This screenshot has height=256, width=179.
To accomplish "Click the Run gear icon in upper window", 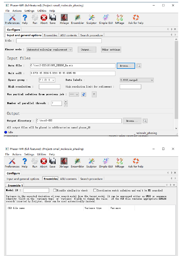I will (35, 19).
